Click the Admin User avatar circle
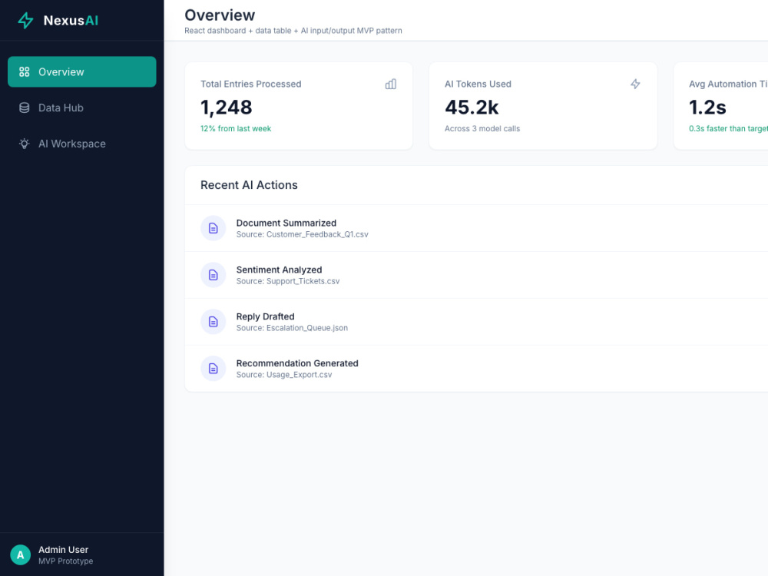 [x=21, y=555]
